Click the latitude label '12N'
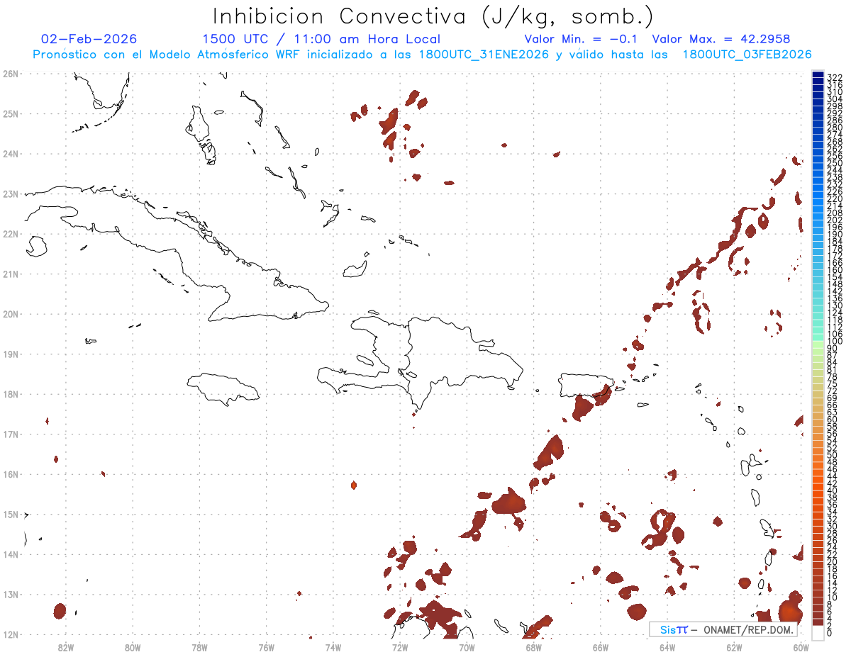Viewport: 851px width, 657px height. [10, 634]
